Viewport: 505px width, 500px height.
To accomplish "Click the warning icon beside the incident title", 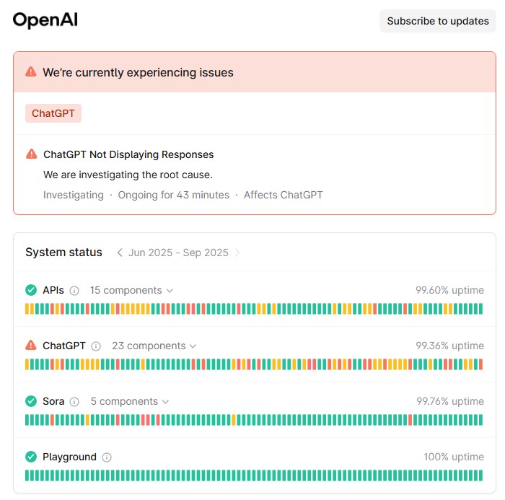I will click(32, 154).
